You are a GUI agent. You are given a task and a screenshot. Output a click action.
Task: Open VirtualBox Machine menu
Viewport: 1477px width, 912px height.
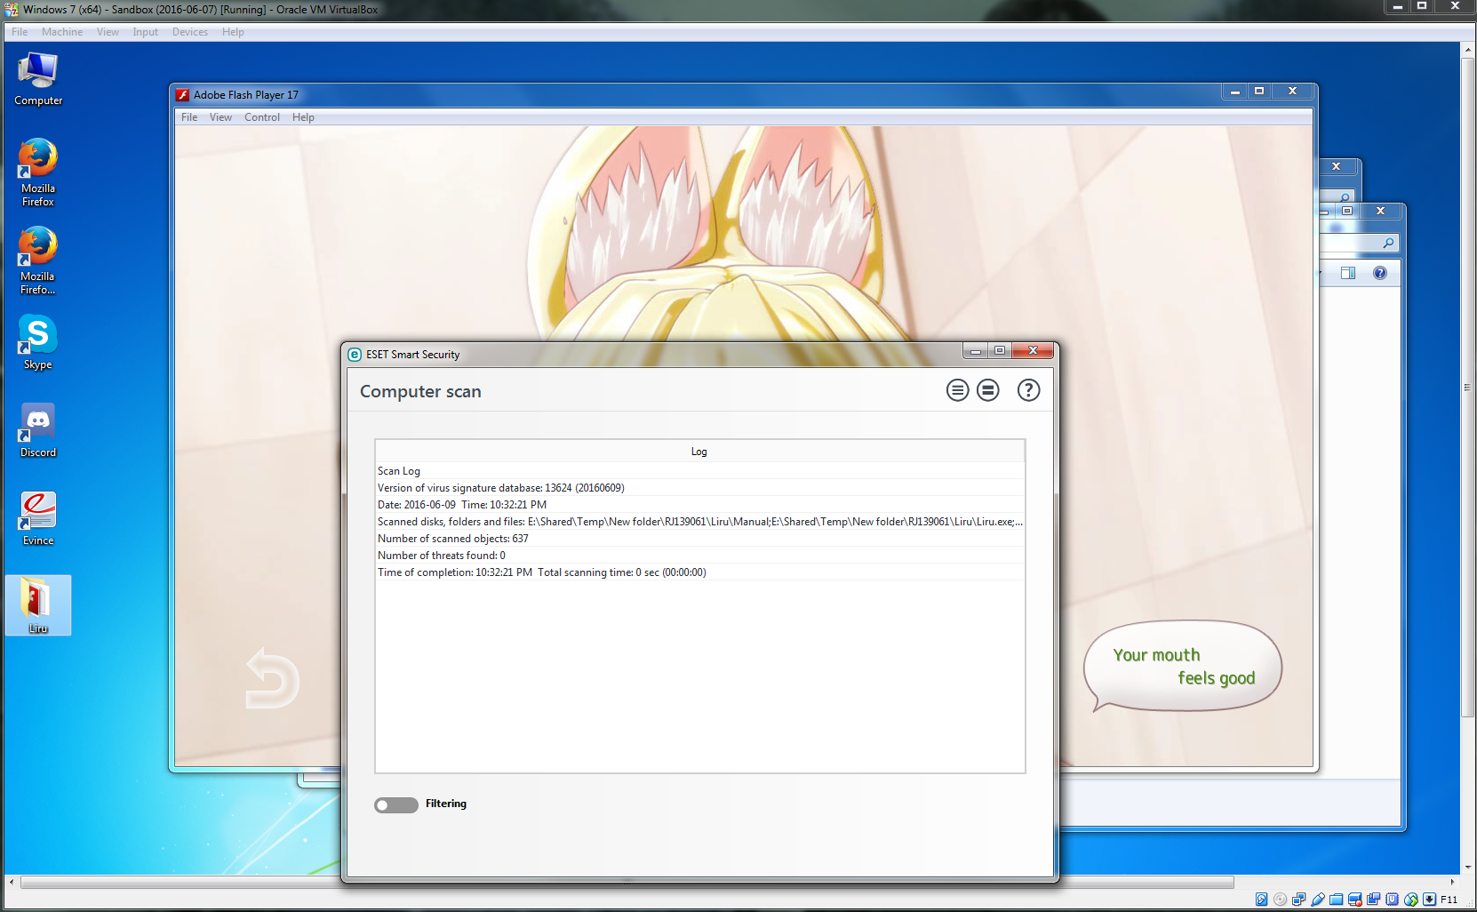[62, 32]
